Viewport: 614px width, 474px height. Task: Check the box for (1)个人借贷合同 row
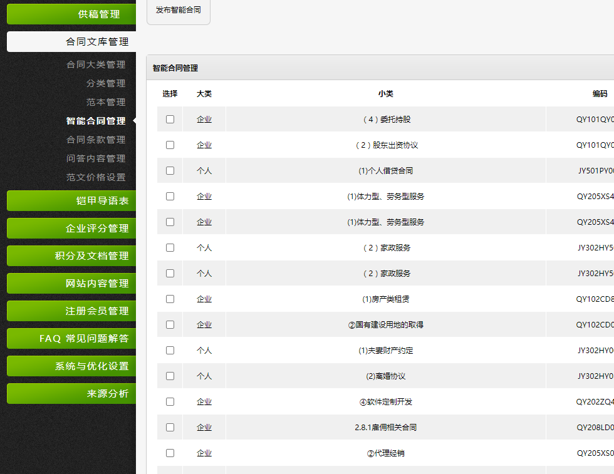(x=170, y=171)
